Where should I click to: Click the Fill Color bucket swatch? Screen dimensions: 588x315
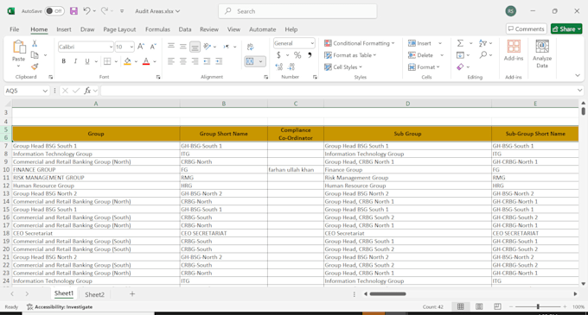coord(127,61)
